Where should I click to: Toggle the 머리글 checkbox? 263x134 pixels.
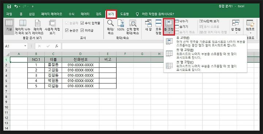tap(87, 30)
